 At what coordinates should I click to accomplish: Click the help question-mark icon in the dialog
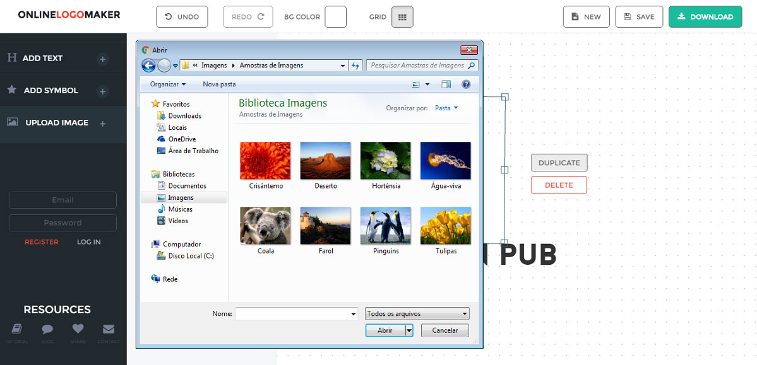(466, 84)
